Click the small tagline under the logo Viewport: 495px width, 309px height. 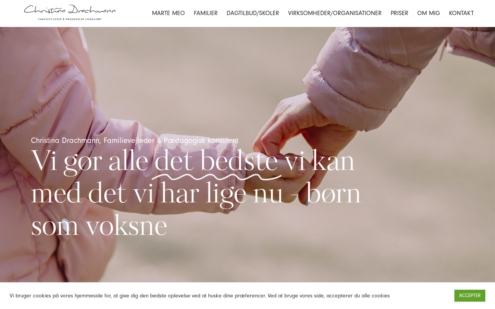[70, 19]
